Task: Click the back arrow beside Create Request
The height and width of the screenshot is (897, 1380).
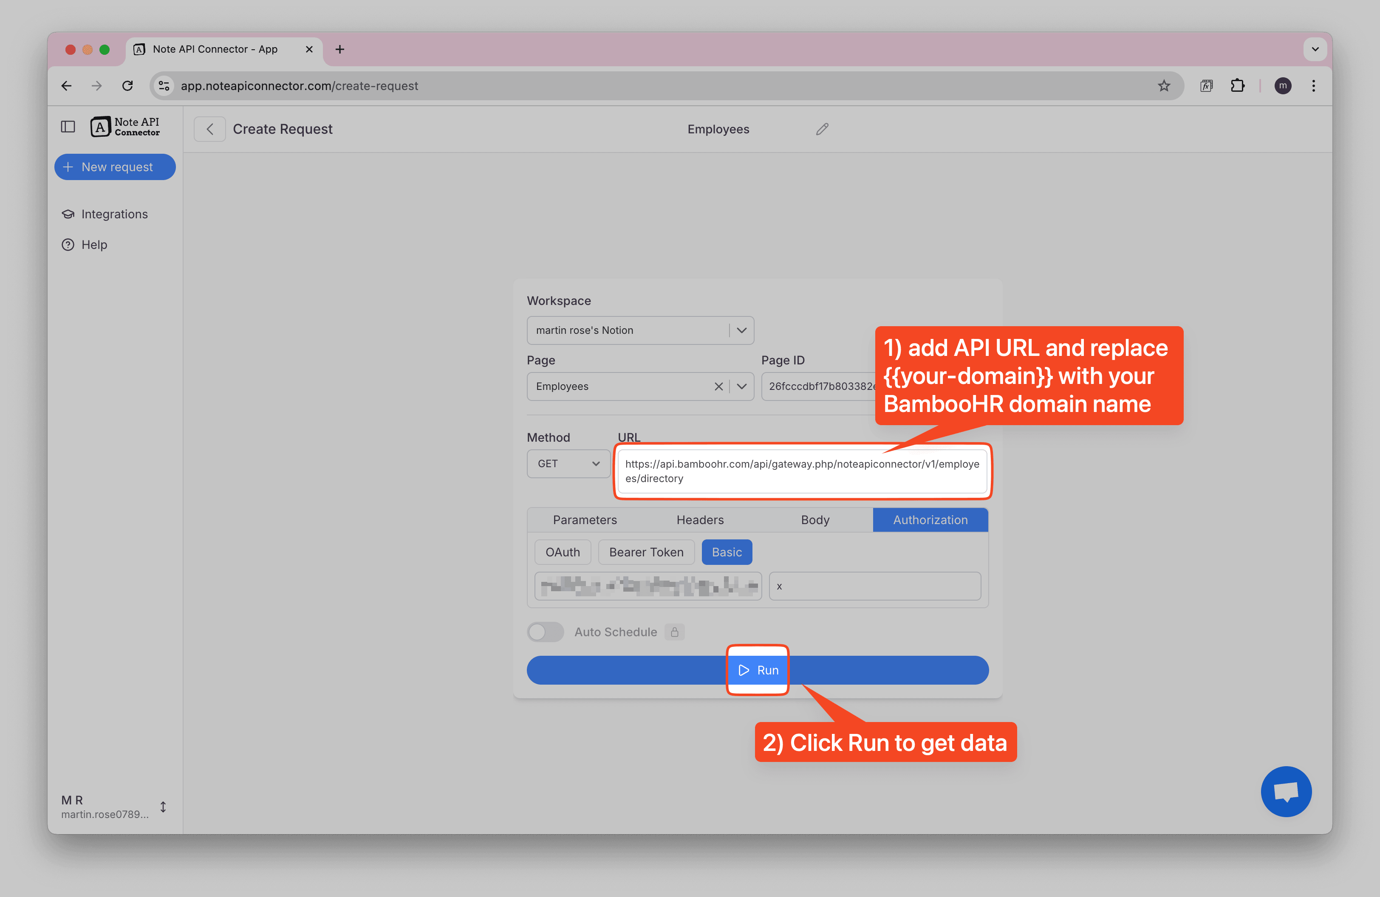Action: pyautogui.click(x=210, y=129)
